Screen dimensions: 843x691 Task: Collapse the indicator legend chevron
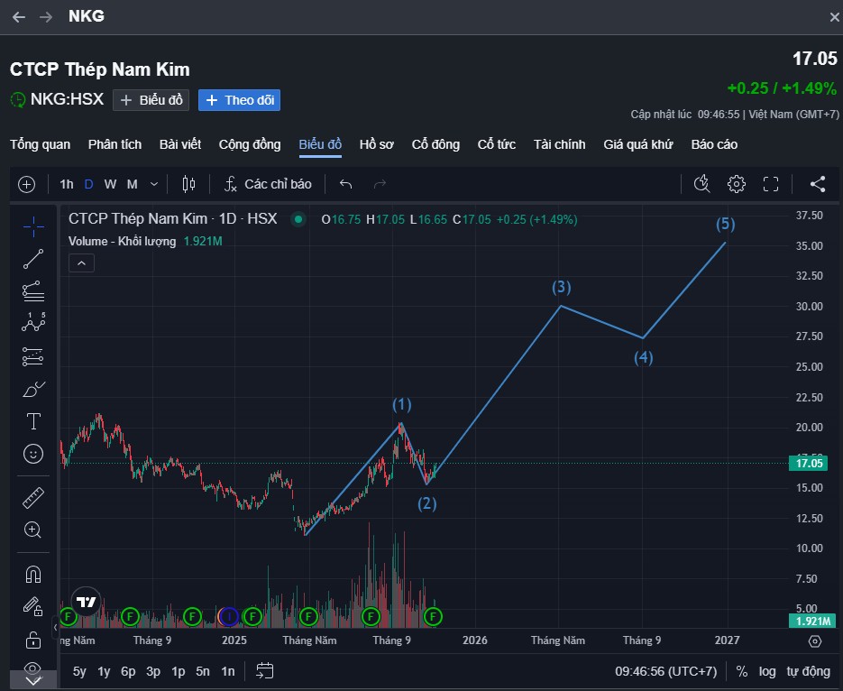82,263
